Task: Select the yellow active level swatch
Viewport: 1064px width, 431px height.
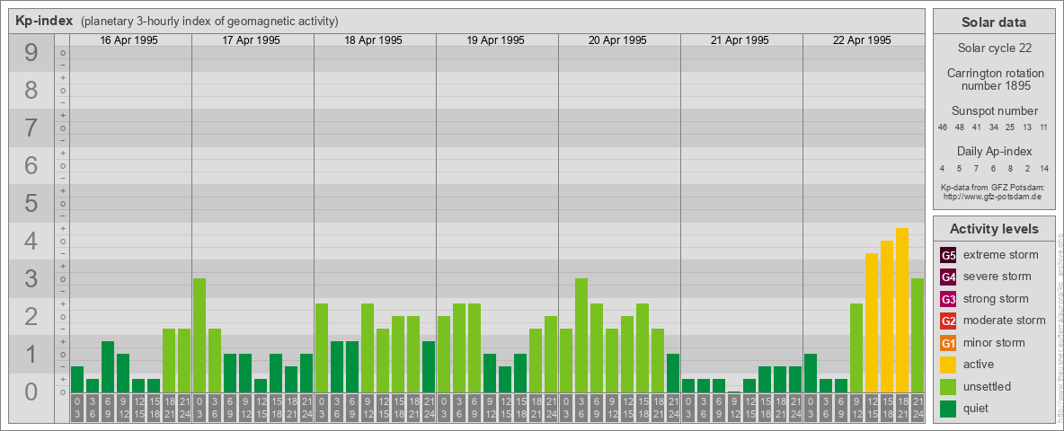Action: tap(948, 365)
